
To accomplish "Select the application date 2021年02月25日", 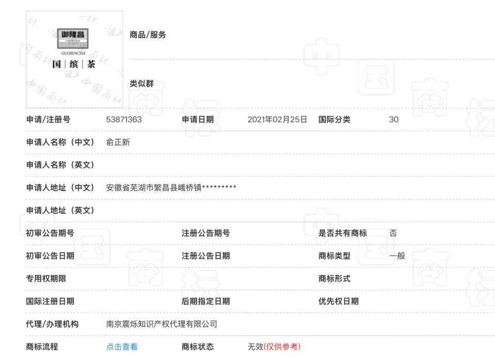I will (277, 120).
